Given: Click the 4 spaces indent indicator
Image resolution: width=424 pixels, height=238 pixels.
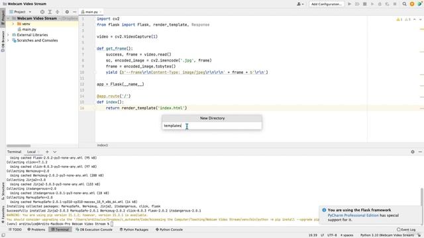Looking at the screenshot, I should tap(346, 235).
